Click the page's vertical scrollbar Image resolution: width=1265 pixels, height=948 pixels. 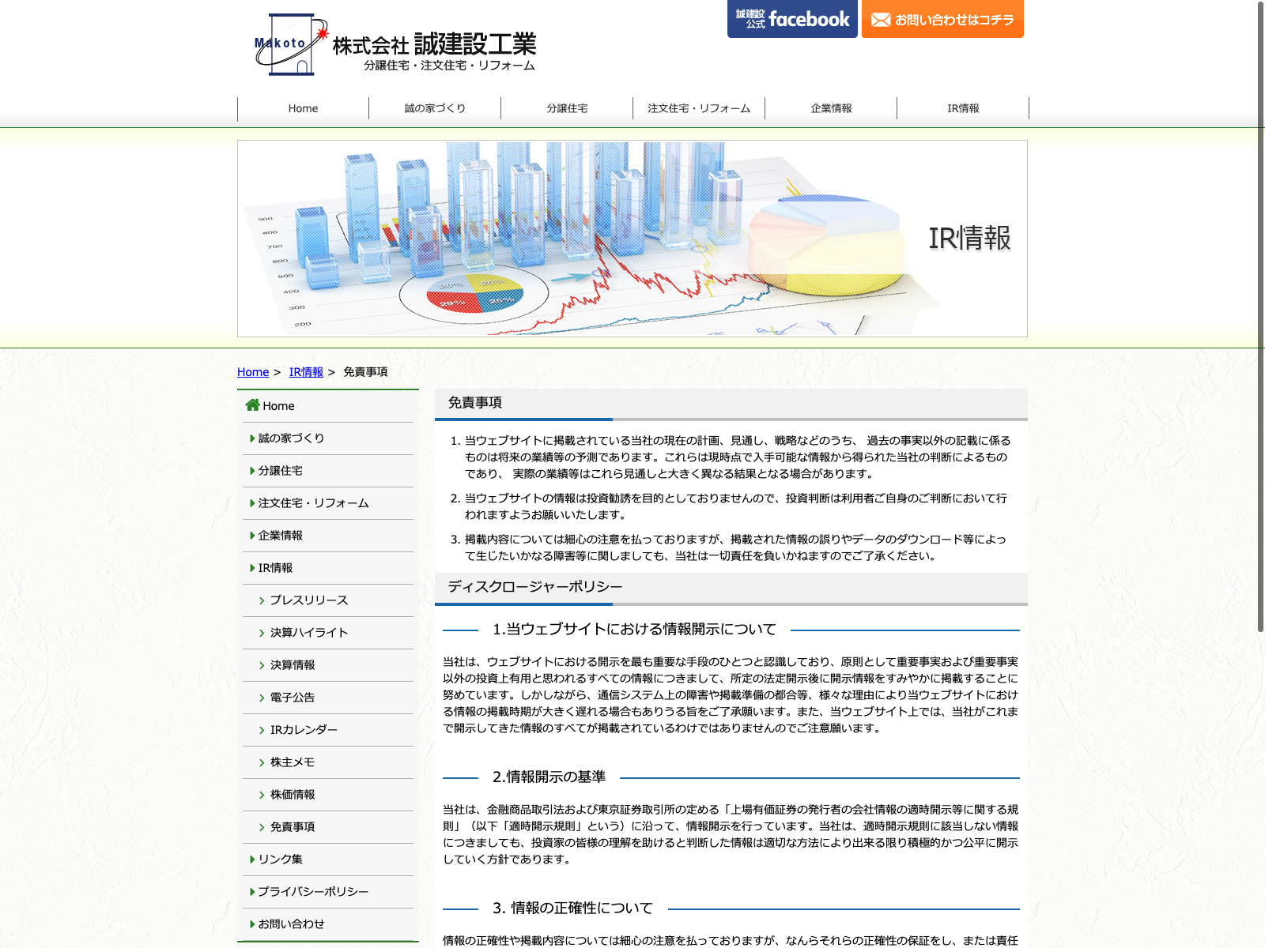[x=1260, y=316]
